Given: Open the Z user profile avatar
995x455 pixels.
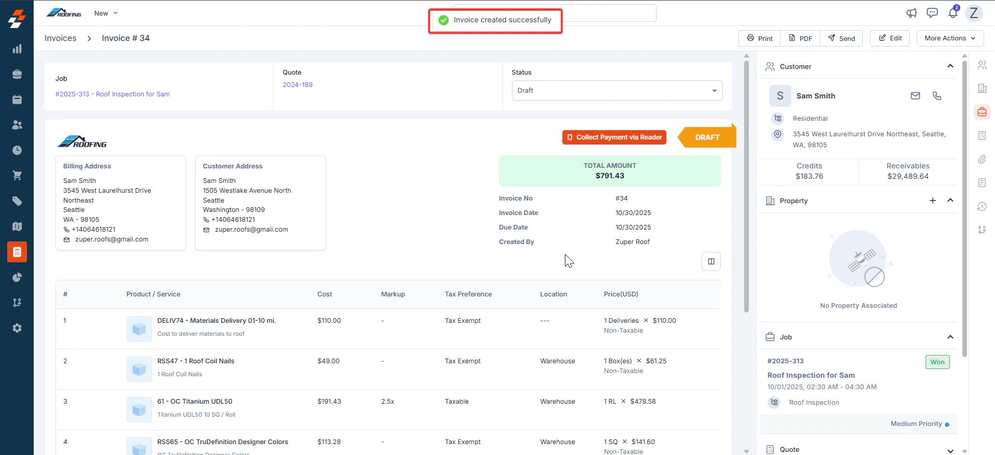Looking at the screenshot, I should (974, 13).
